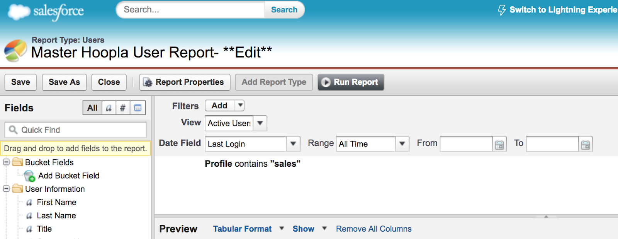The height and width of the screenshot is (239, 618).
Task: Collapse the Bucket Fields tree node
Action: pyautogui.click(x=6, y=162)
